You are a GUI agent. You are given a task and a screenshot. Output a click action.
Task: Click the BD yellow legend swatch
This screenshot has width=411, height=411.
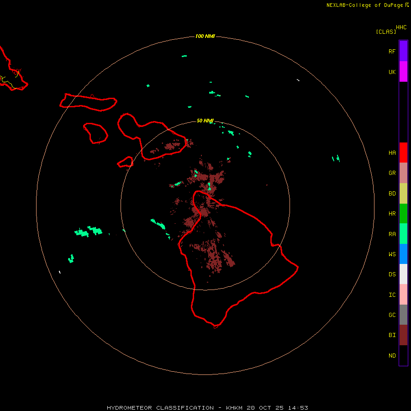pyautogui.click(x=403, y=193)
